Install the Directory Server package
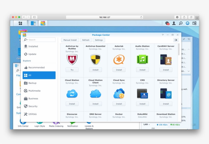209x144 pixels. coord(166,104)
